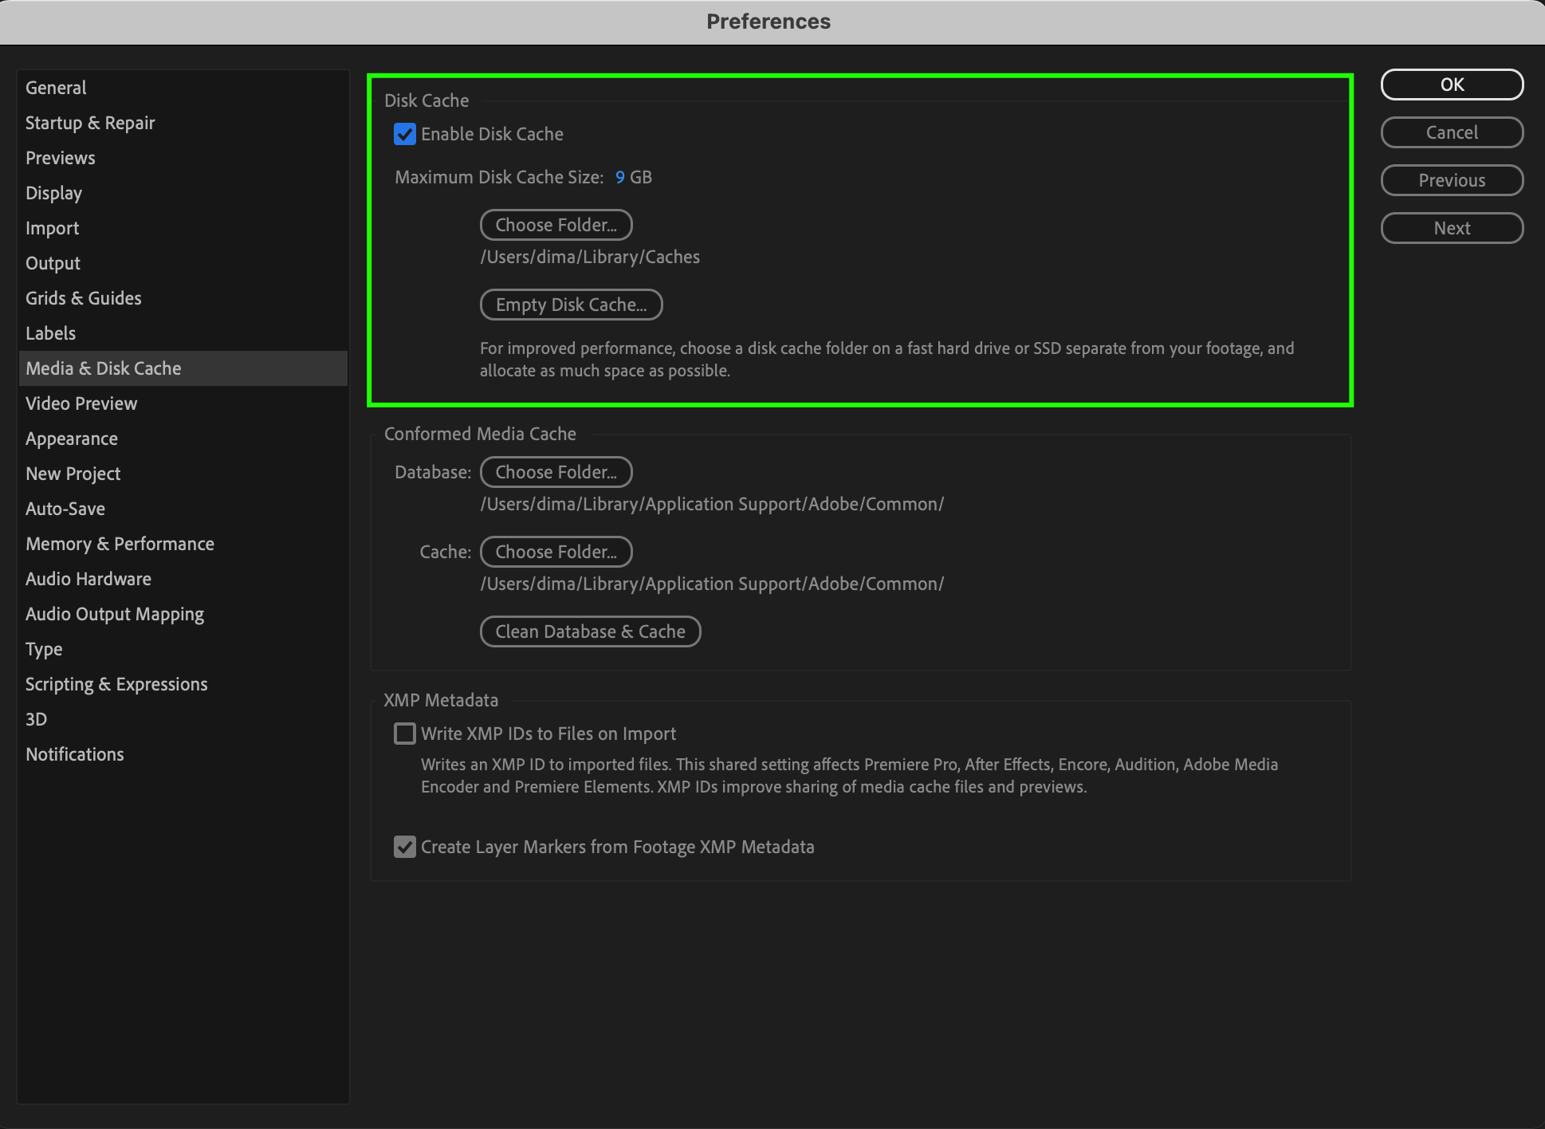The image size is (1545, 1129).
Task: Select the Notifications preferences category
Action: (75, 754)
